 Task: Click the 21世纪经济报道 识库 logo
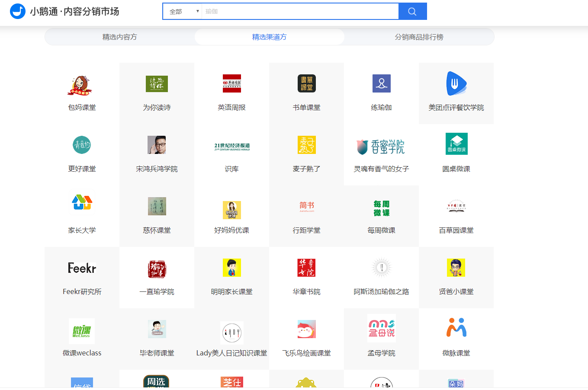(232, 147)
